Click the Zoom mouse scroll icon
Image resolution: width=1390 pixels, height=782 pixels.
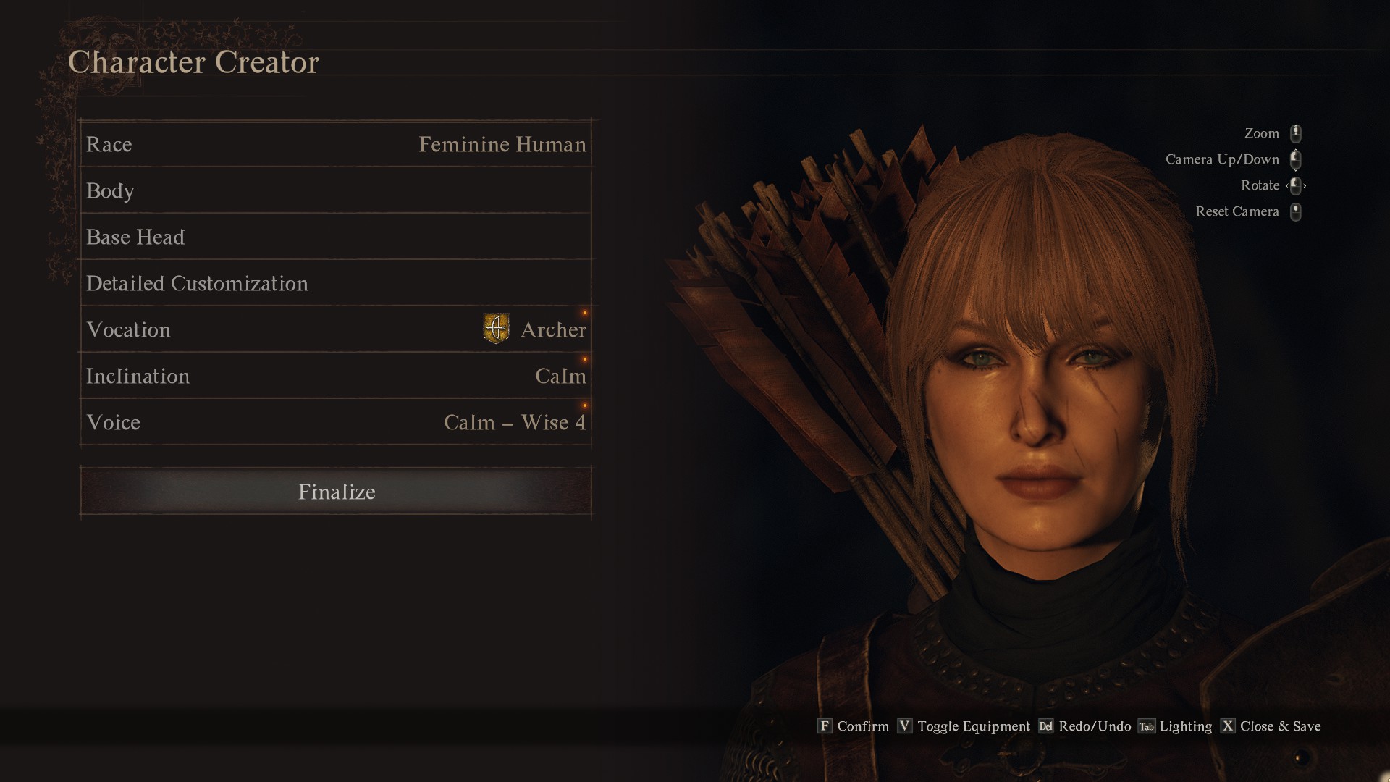click(1296, 133)
